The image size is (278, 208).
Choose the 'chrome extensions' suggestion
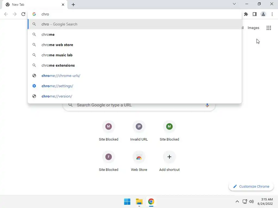click(x=135, y=65)
